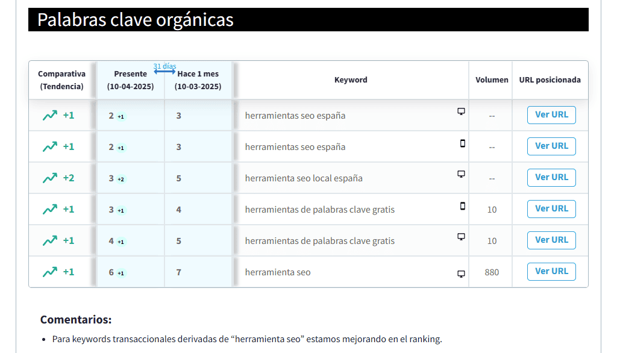
Task: Click the comment about keywords transaccionales
Action: click(247, 339)
